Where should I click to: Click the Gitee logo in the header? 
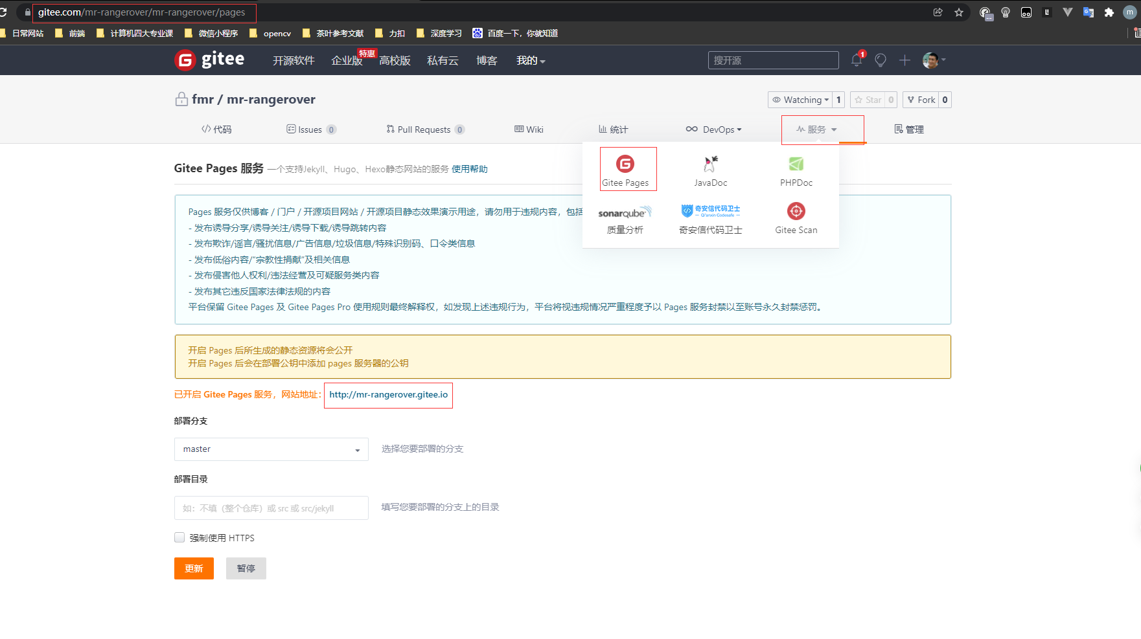coord(209,60)
